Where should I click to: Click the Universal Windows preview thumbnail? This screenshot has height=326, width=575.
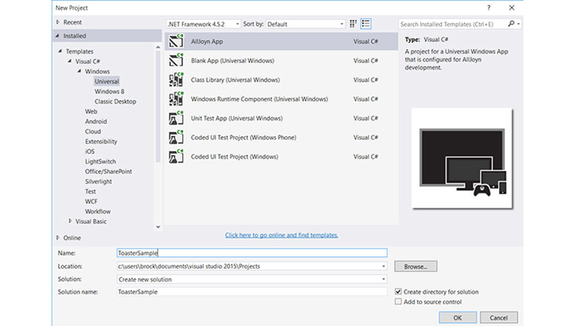(x=462, y=158)
